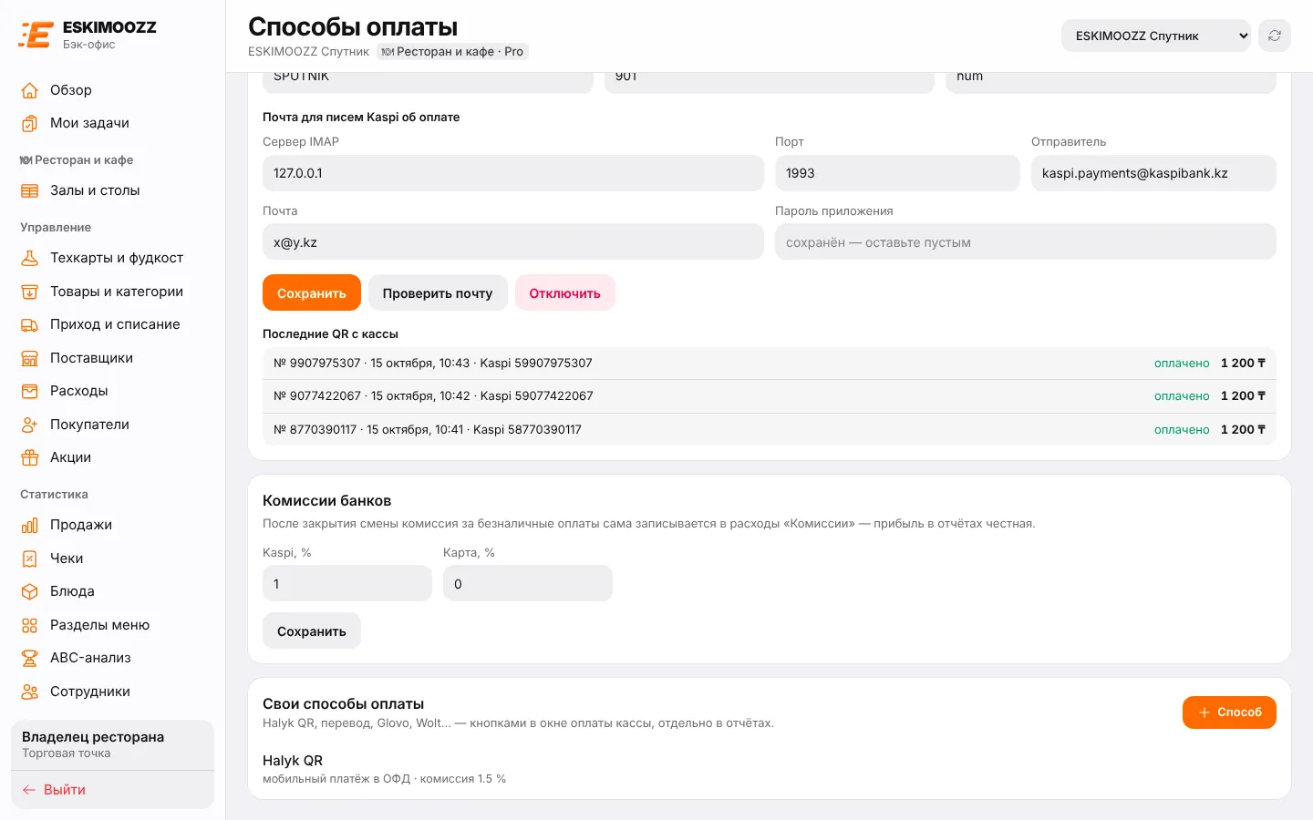The height and width of the screenshot is (820, 1313).
Task: Click the Блюда cube icon
Action: tap(30, 591)
